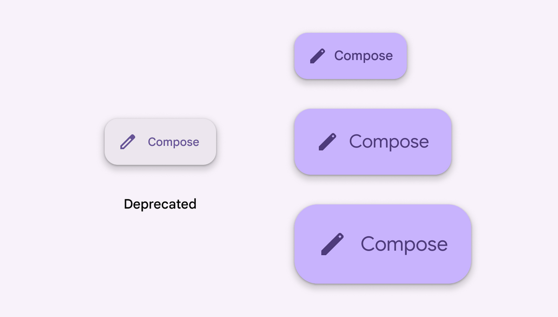Click gray padding after "Compose" in deprecated button

coord(208,142)
